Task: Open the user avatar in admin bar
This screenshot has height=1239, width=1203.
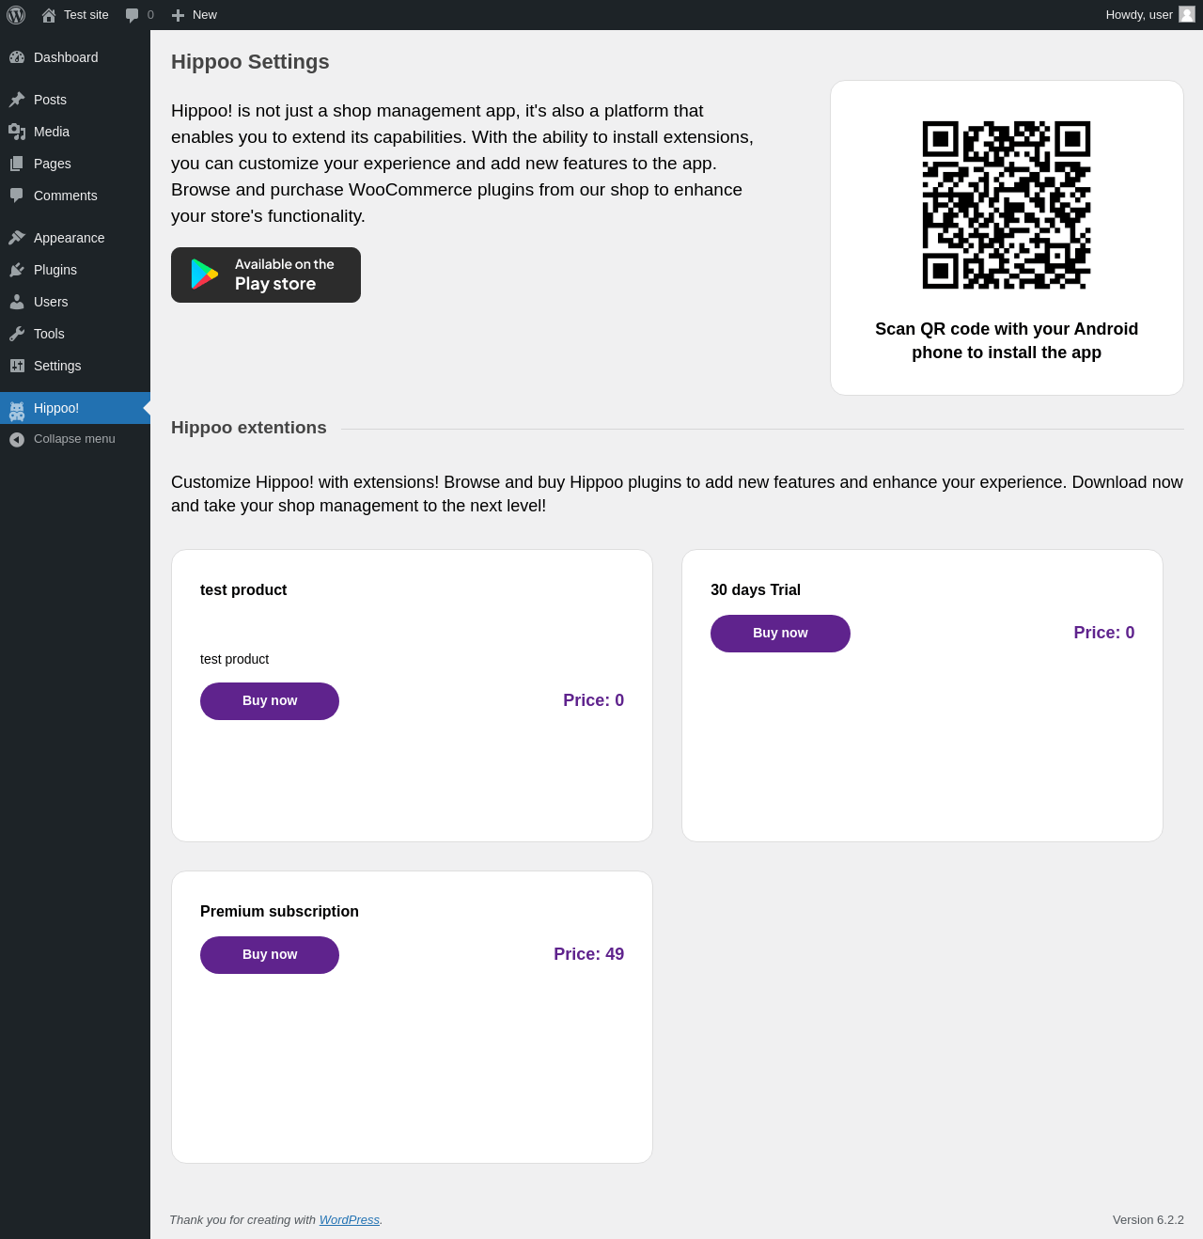Action: (x=1187, y=14)
